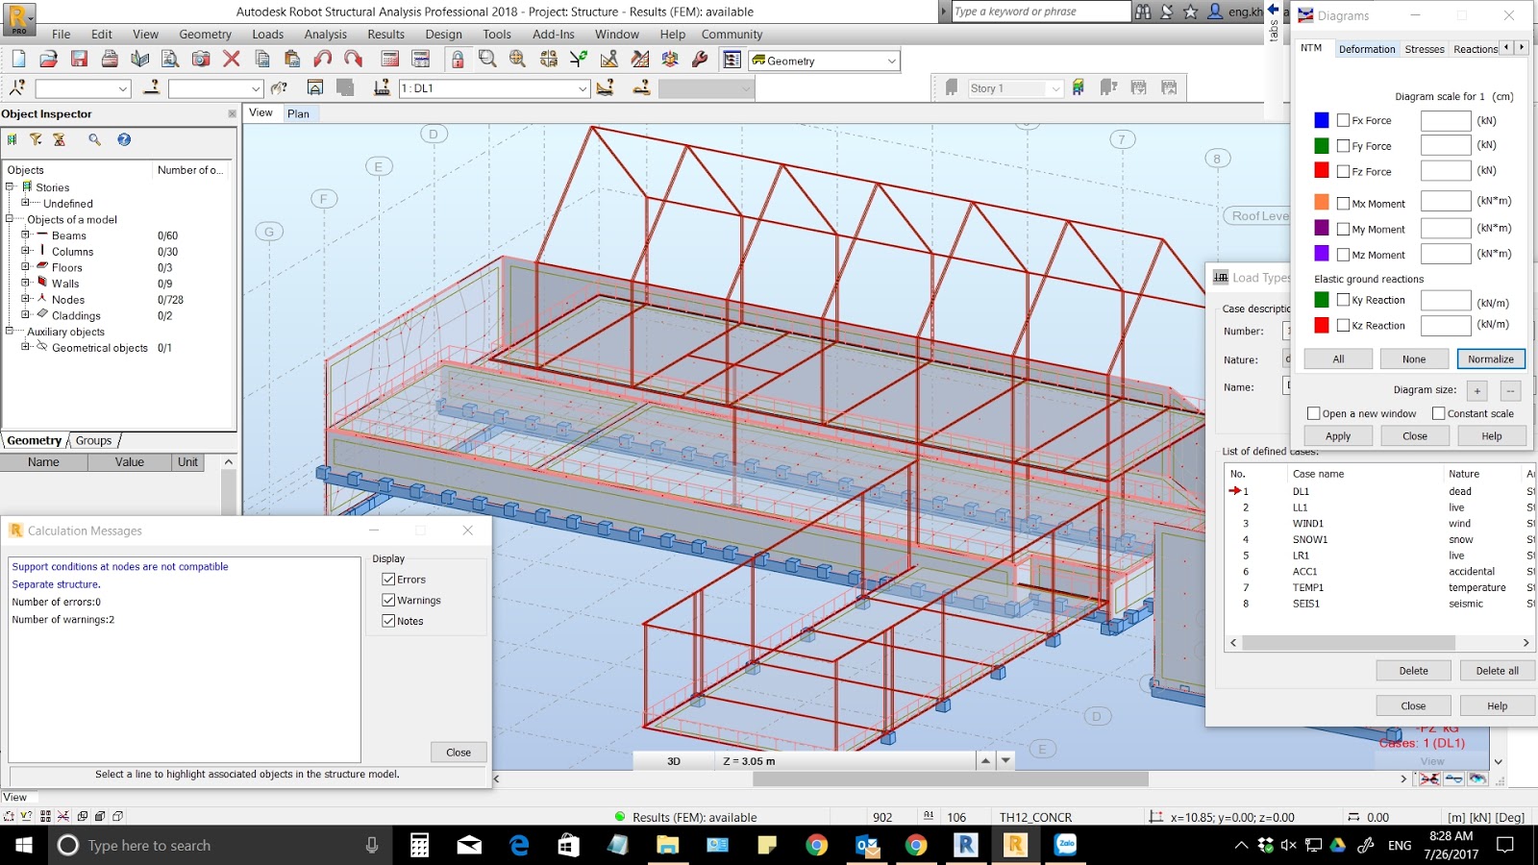Increase diagram size with the plus button
Viewport: 1538px width, 865px height.
click(x=1476, y=390)
